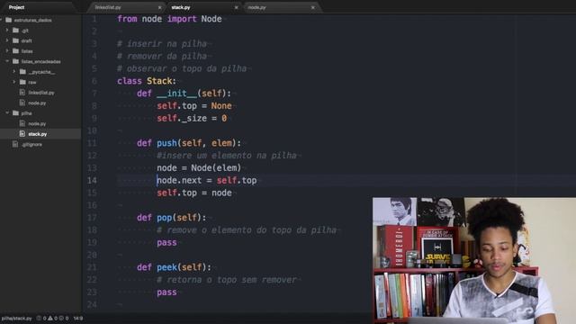Click on 'node.next = self.top' line
576x324 pixels.
tap(207, 180)
